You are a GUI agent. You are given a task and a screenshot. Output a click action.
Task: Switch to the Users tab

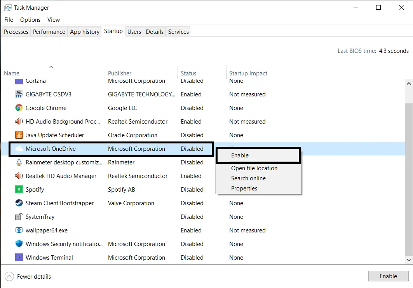pos(134,31)
